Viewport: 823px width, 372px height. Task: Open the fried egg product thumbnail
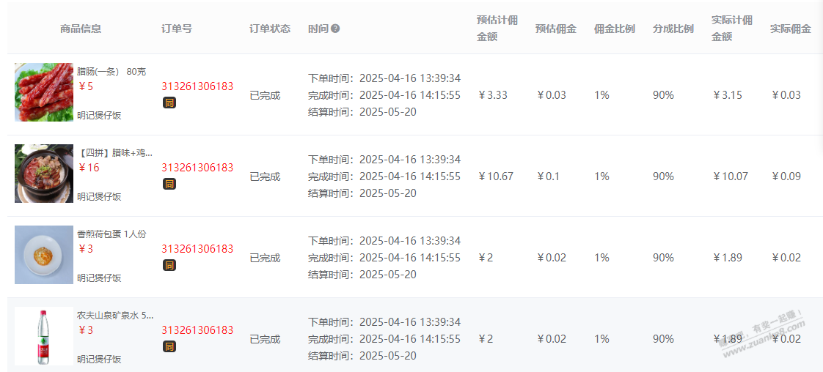click(43, 255)
